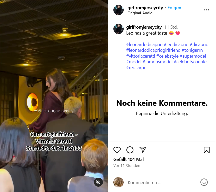Follow the account with the Folgen button
Screen dimensions: 216x192
pos(174,8)
